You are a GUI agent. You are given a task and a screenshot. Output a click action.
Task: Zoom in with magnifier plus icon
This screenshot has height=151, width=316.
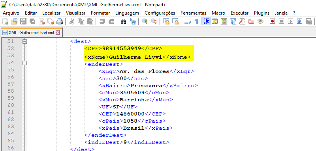coord(145,21)
